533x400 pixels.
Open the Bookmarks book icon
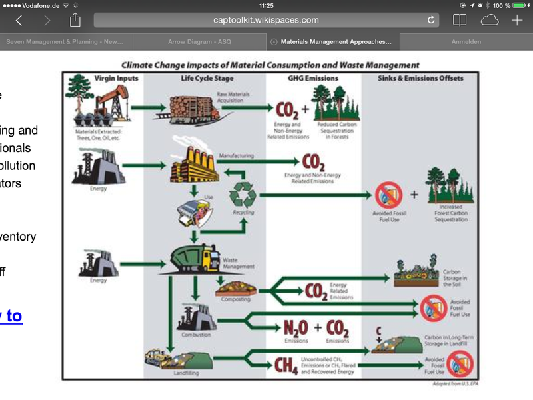pyautogui.click(x=460, y=21)
